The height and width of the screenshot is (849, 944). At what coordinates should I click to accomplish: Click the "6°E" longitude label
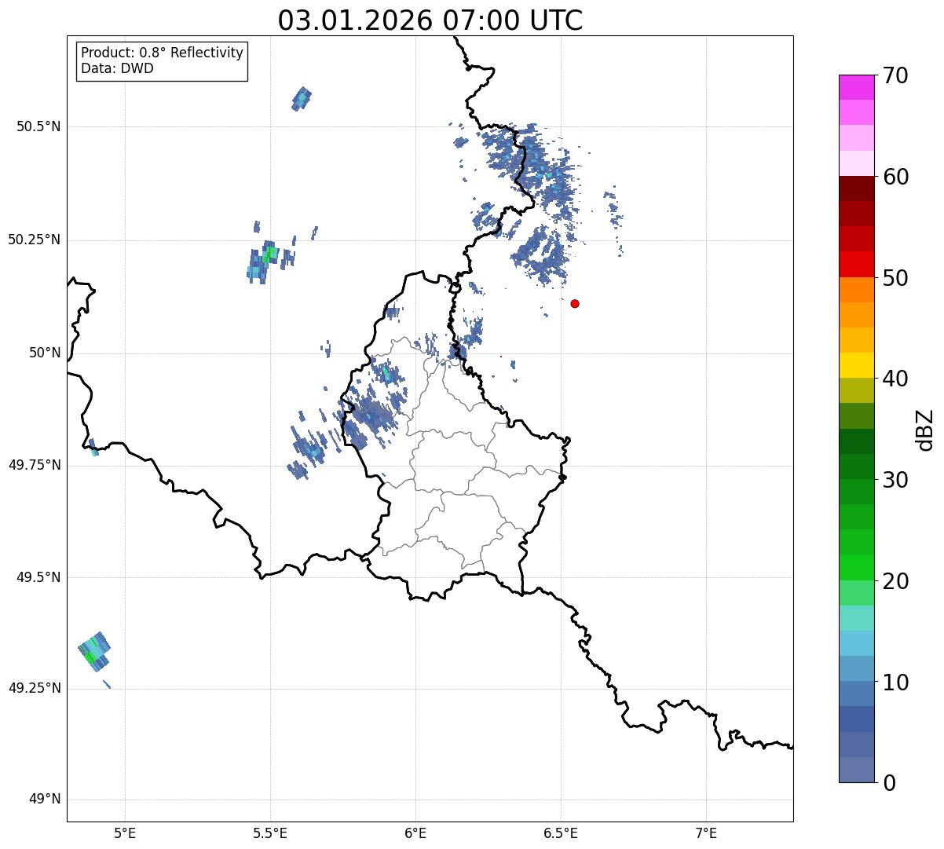415,833
